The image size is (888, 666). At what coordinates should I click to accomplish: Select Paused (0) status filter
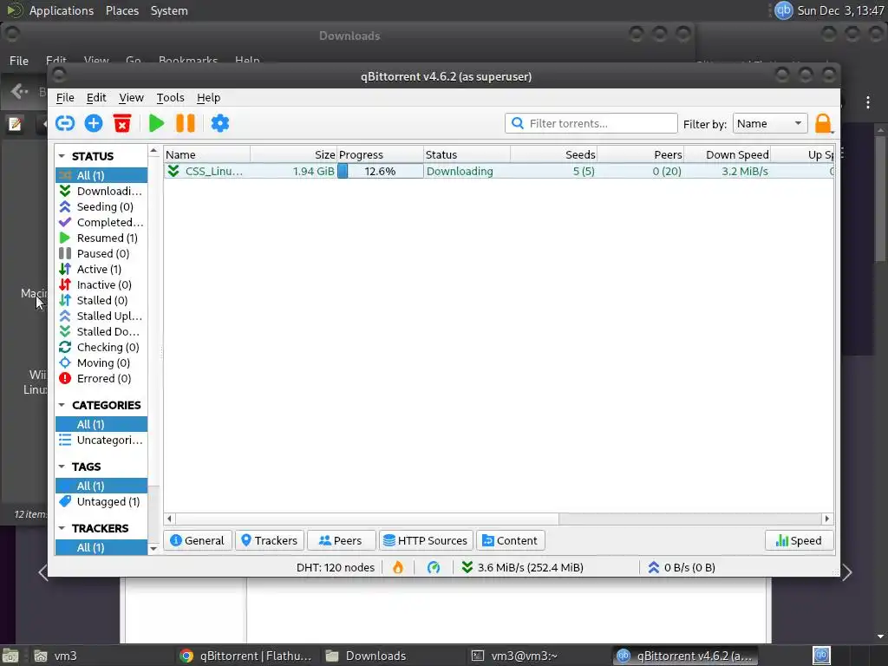(x=101, y=253)
